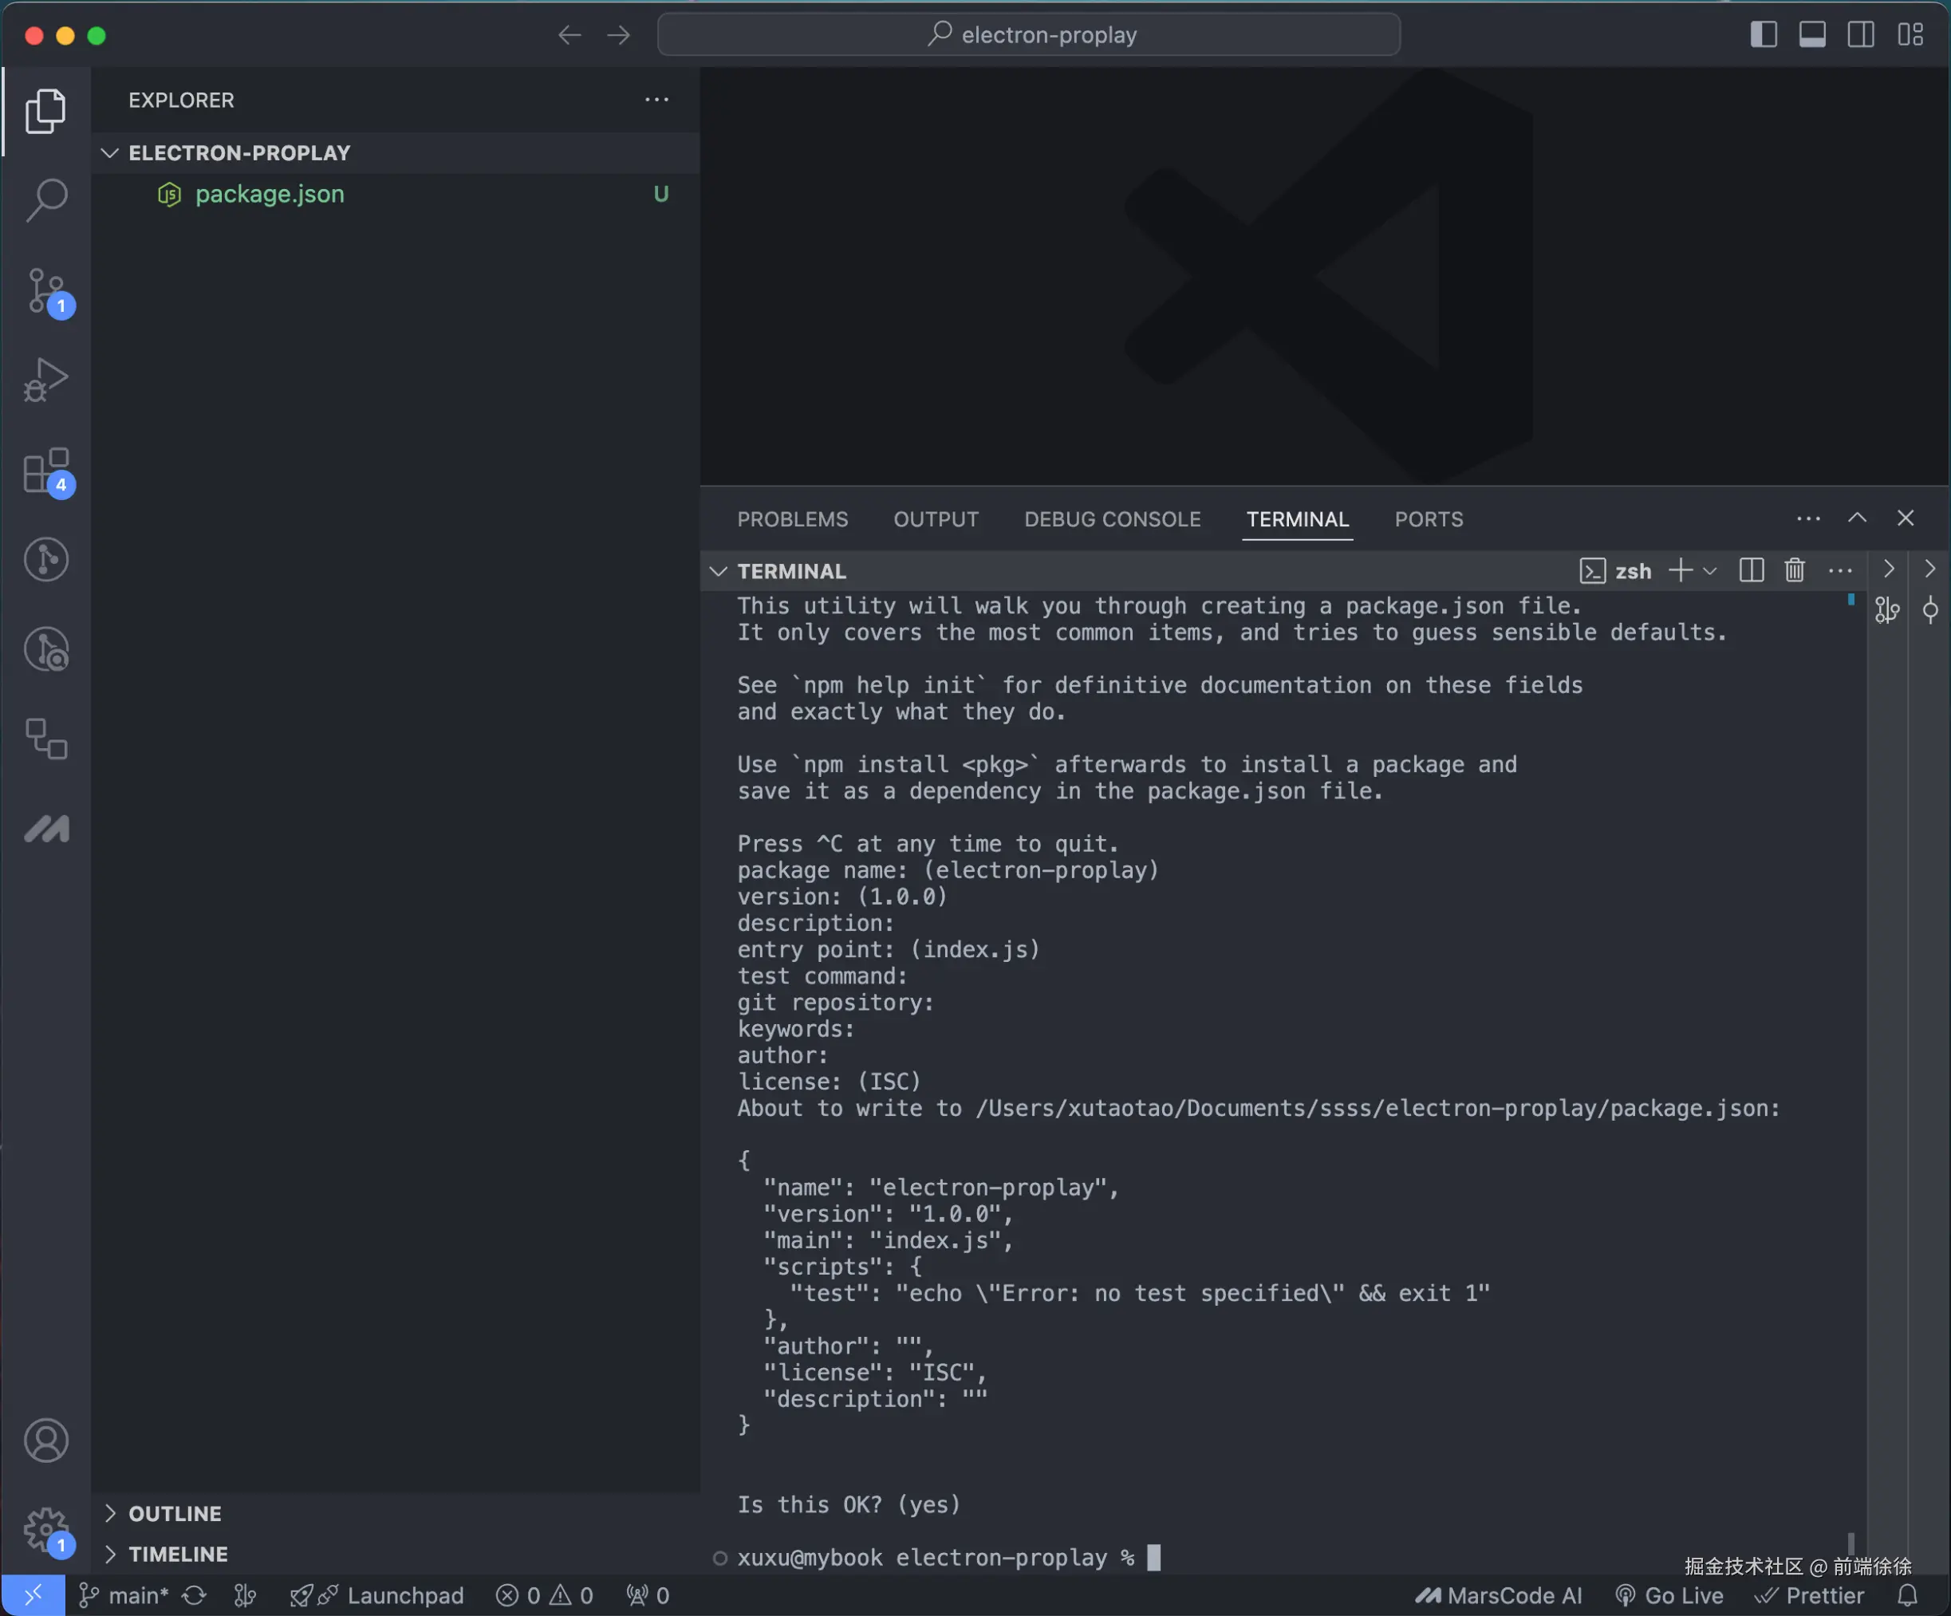Open the Search view in activity bar
Screen dimensions: 1951x1616
[x=46, y=199]
